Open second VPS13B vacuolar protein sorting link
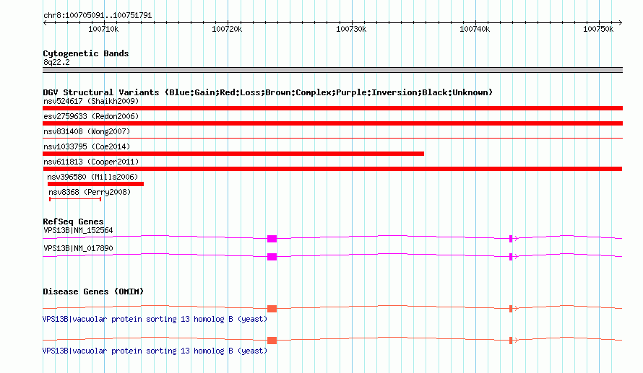This screenshot has width=643, height=373. [x=155, y=351]
